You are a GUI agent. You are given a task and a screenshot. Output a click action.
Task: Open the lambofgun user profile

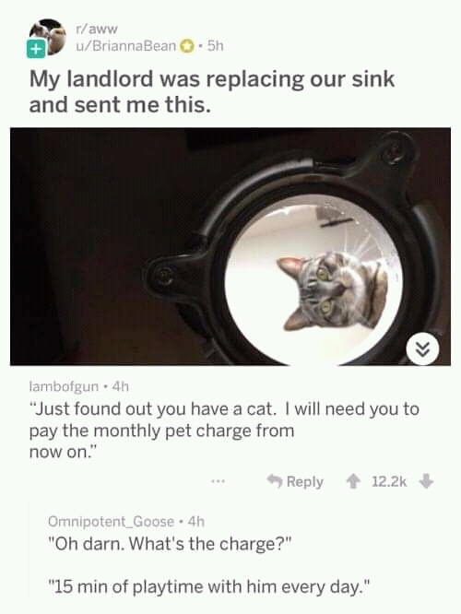click(64, 387)
